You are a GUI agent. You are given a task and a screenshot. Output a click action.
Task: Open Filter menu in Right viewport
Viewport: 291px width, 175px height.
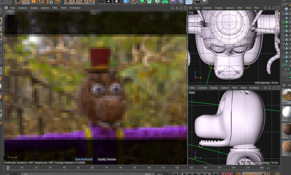pyautogui.click(x=235, y=88)
